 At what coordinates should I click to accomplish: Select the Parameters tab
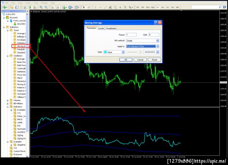click(92, 28)
